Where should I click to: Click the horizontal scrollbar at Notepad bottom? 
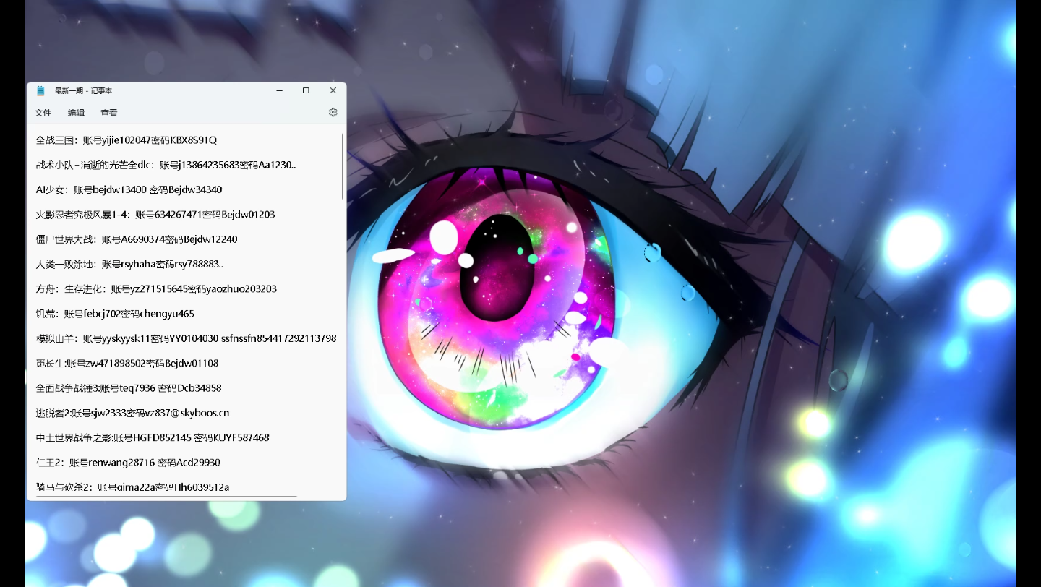coord(167,497)
